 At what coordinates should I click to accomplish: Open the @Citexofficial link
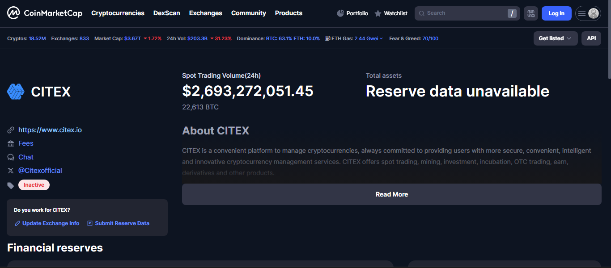(40, 171)
